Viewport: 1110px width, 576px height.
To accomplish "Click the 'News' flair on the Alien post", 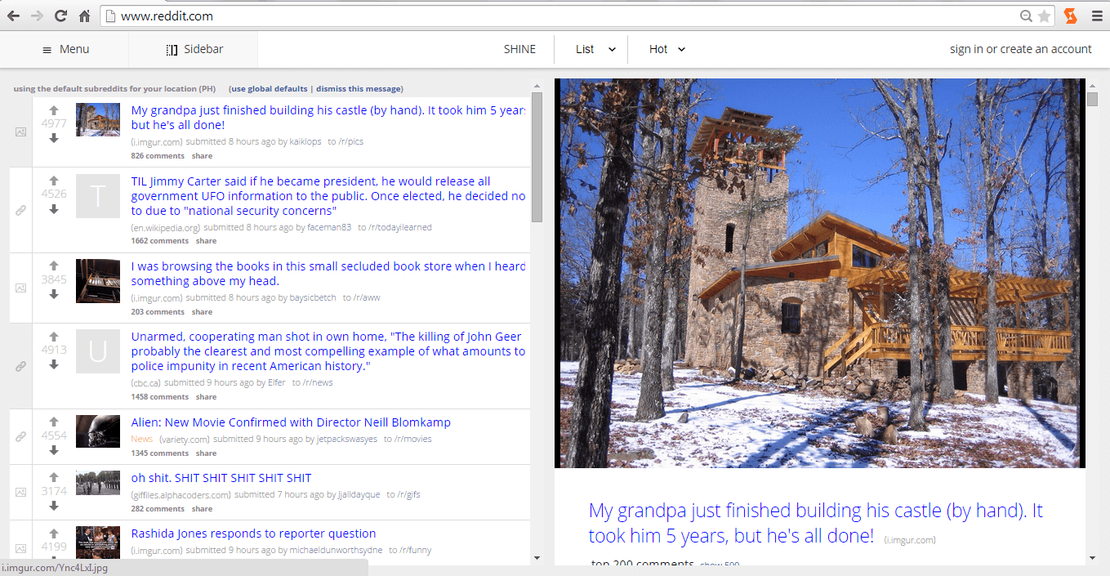I will (141, 439).
